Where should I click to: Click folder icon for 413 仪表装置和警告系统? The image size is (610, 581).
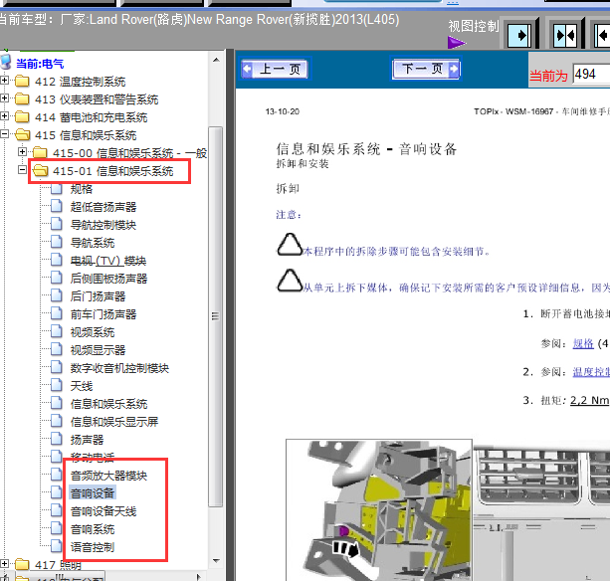[22, 99]
